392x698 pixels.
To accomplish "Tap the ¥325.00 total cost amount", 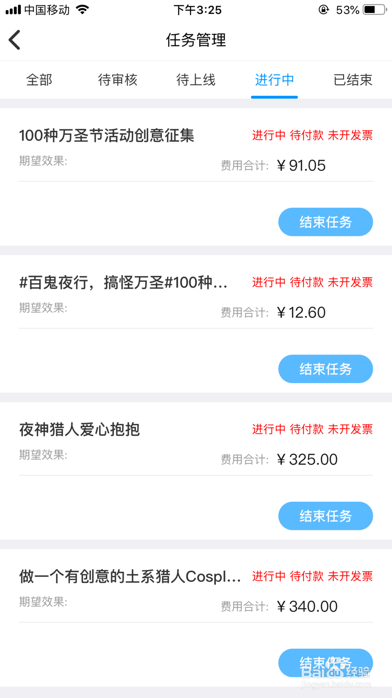I will click(307, 459).
